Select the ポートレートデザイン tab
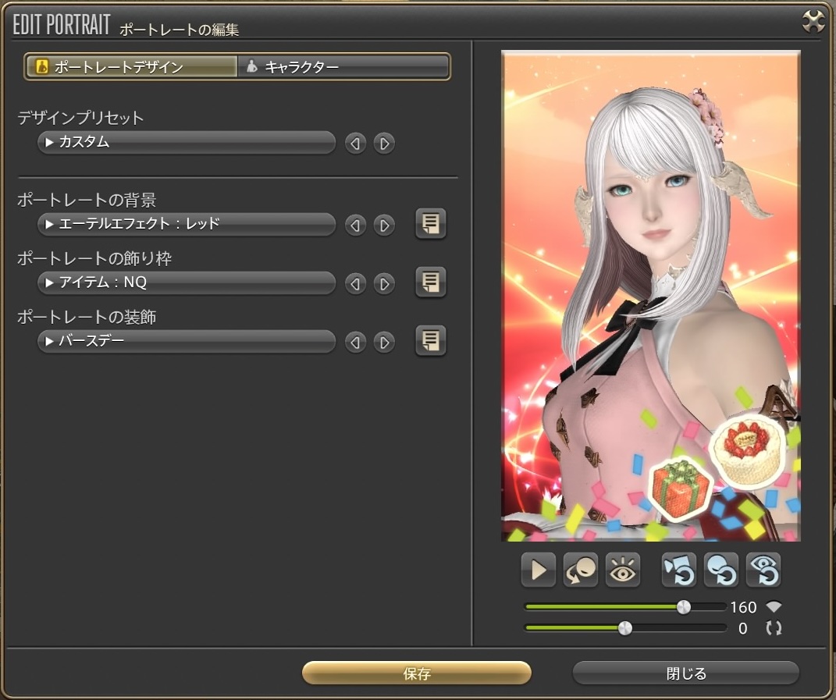The image size is (836, 700). click(x=131, y=67)
